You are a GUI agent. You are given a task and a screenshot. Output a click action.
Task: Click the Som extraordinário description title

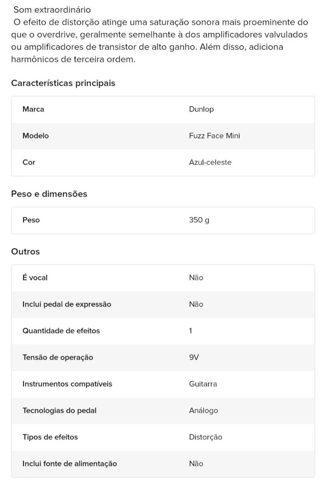(52, 9)
